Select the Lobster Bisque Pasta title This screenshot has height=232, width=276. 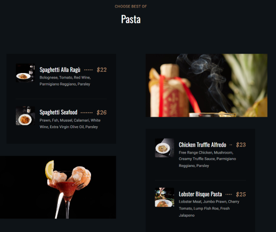coord(200,194)
